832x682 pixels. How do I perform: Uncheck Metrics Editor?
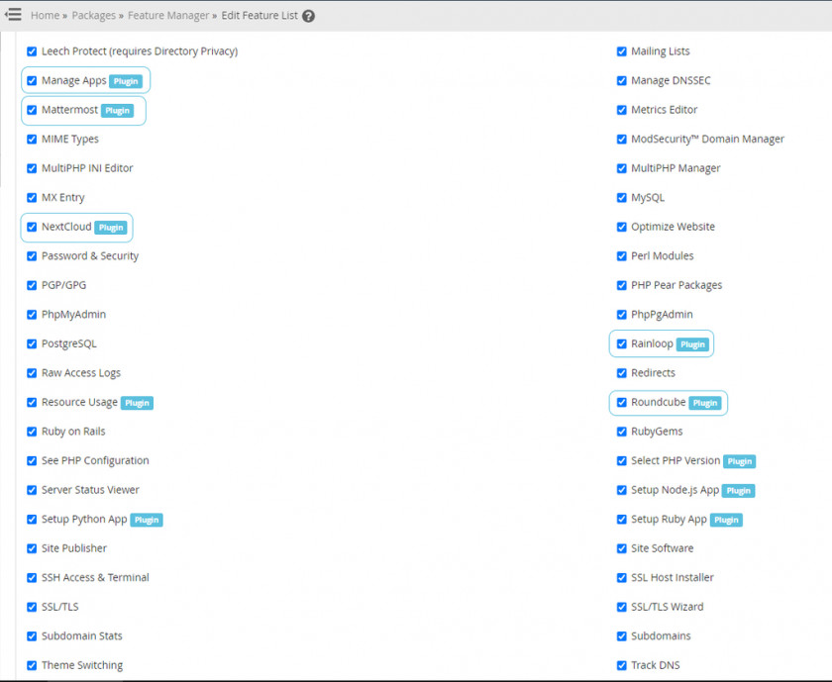click(622, 110)
